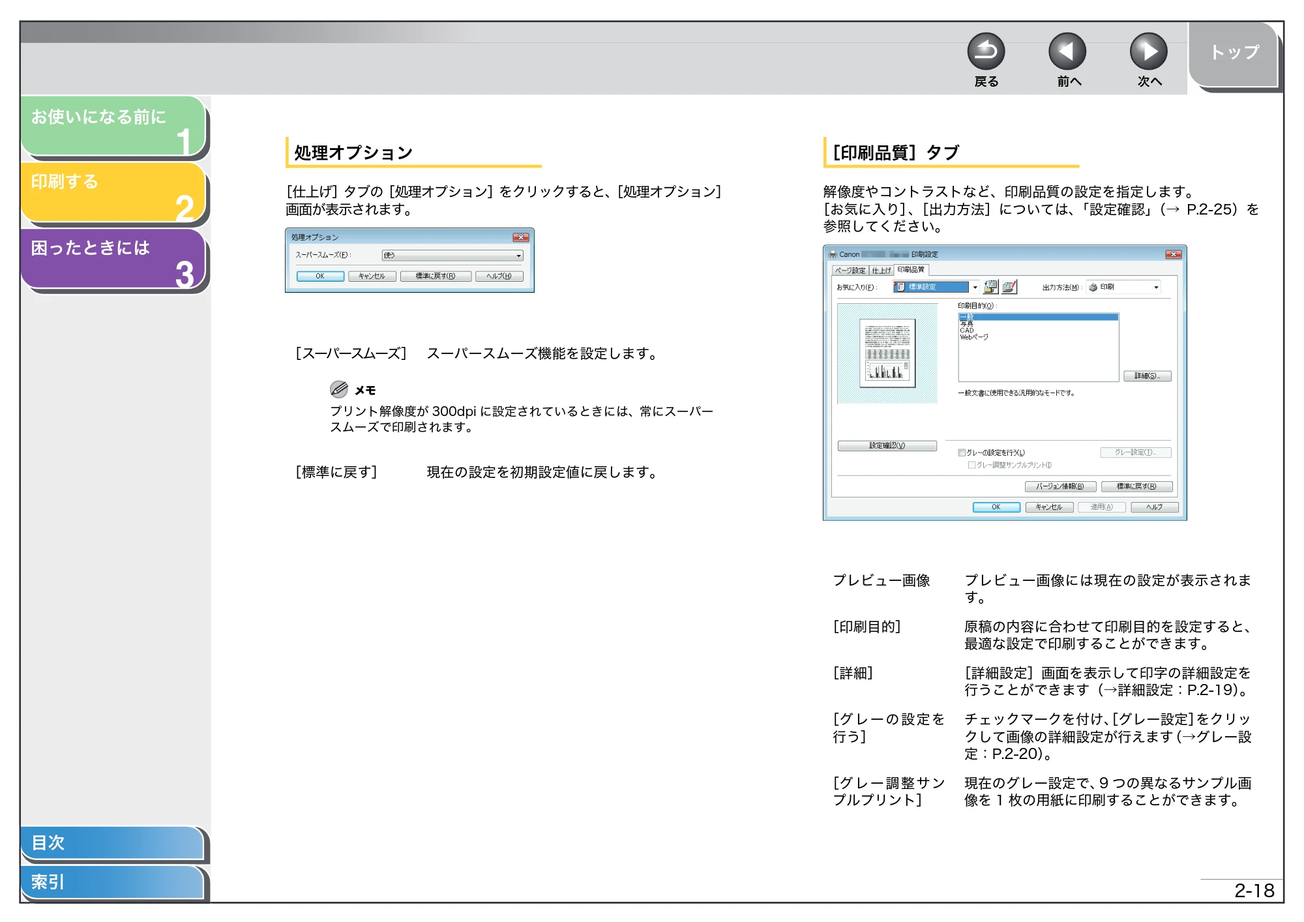Click the P.2-25 page reference text
The height and width of the screenshot is (922, 1304).
[1209, 209]
